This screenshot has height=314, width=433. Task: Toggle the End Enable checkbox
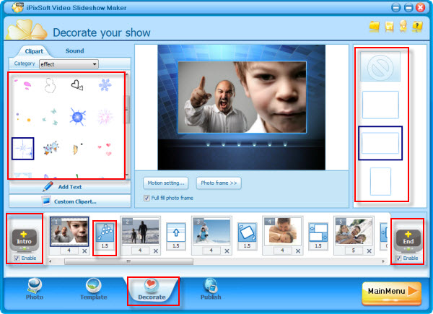pos(398,258)
